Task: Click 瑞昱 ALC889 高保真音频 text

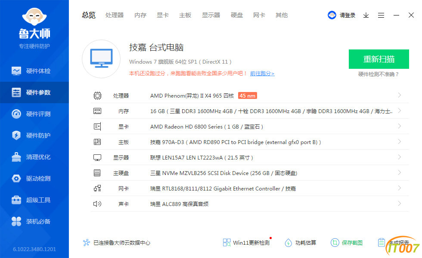Action: pos(179,204)
